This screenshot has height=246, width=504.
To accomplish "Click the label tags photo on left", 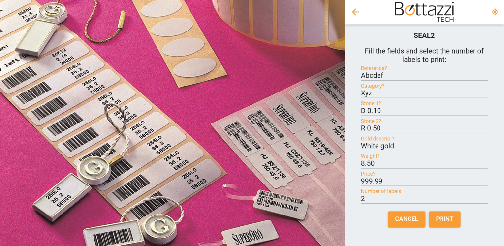I will [x=172, y=123].
